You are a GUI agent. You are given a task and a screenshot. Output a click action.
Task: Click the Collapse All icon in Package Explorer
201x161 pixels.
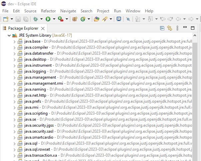(x=162, y=28)
